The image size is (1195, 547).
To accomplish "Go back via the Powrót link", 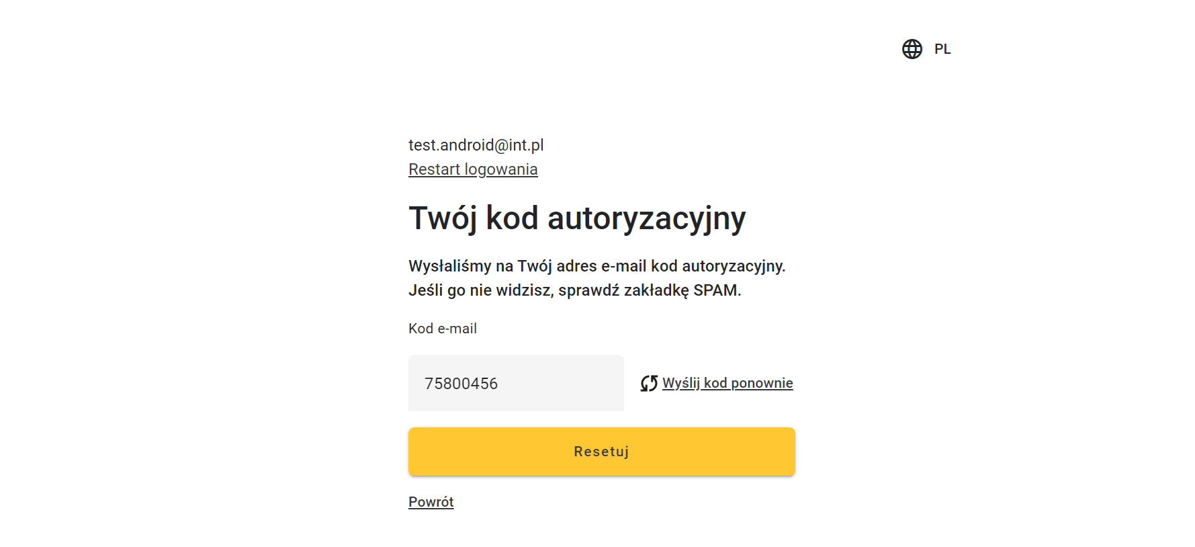I will pos(431,502).
